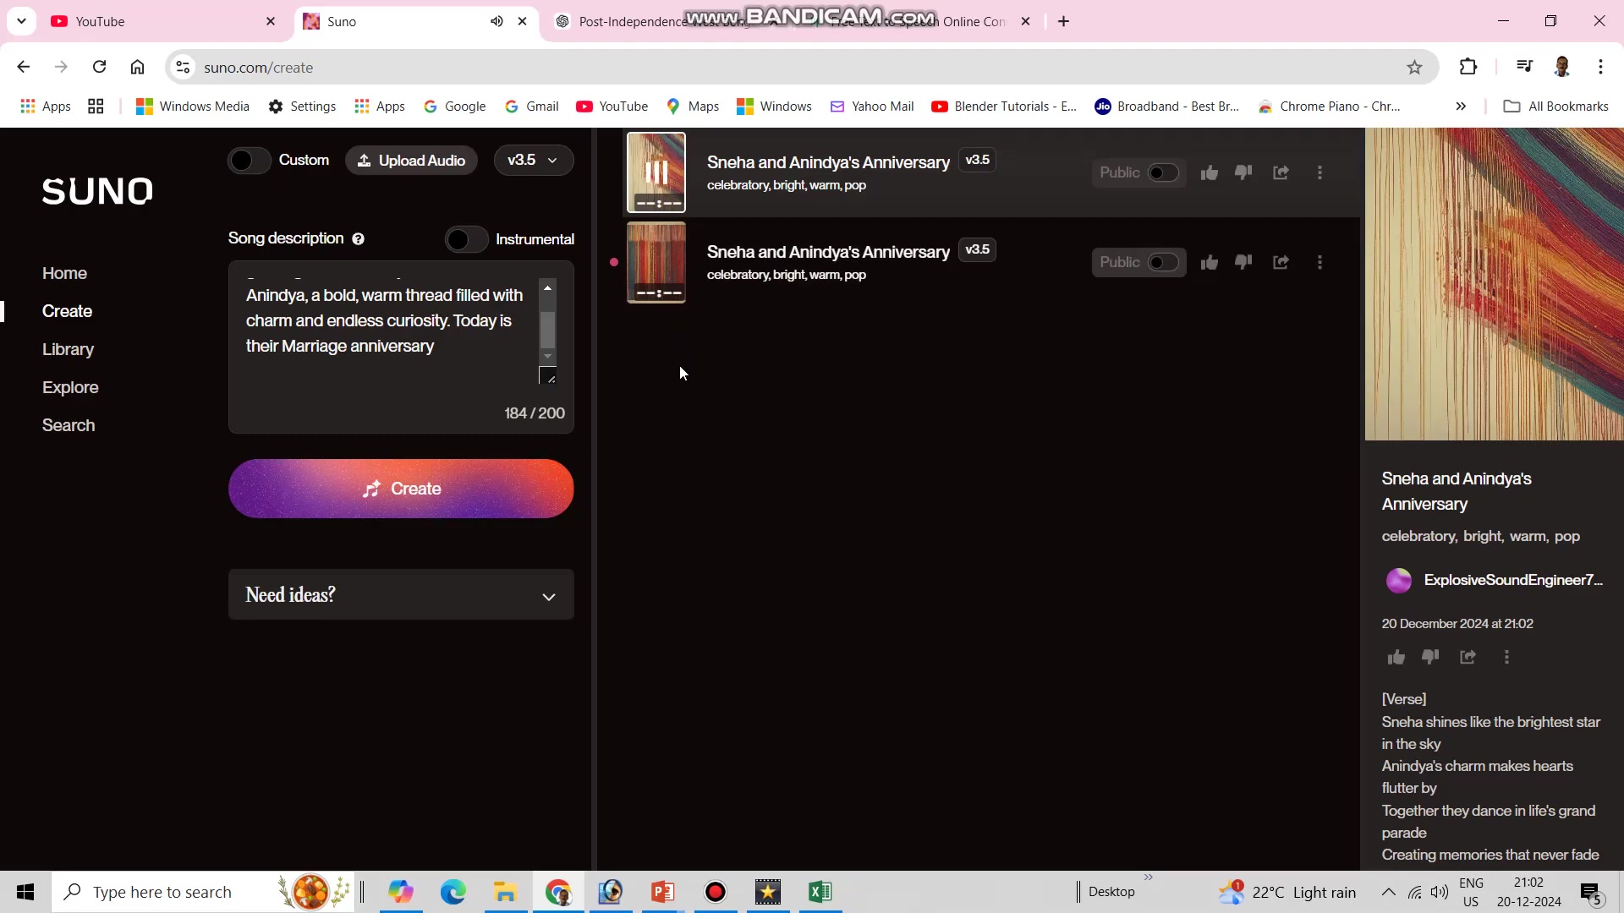Screen dimensions: 1624x913
Task: Click the SUNO logo
Action: 97,191
